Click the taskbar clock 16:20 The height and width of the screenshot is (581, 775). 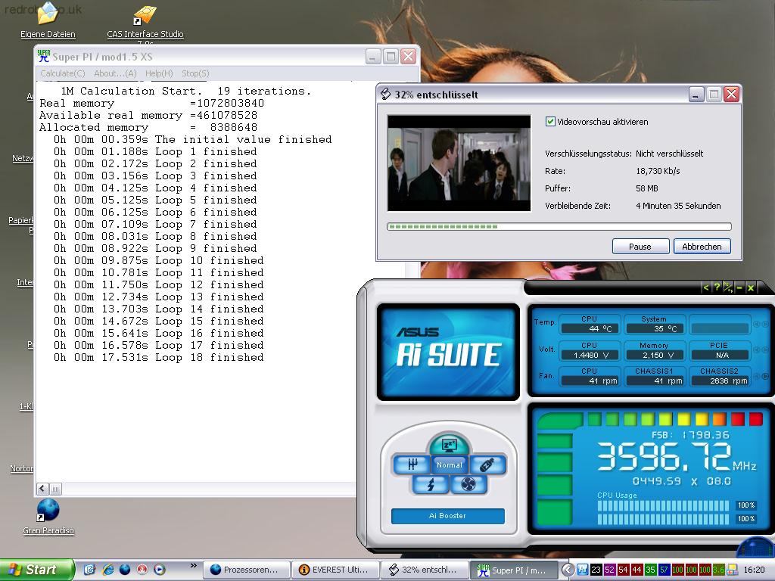pyautogui.click(x=755, y=570)
